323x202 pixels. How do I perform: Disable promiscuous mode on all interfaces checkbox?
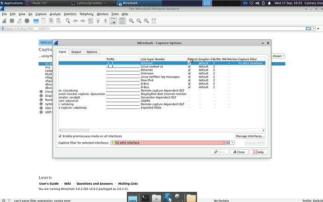[60, 136]
